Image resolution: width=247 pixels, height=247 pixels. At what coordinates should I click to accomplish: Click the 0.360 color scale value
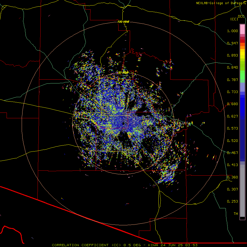pyautogui.click(x=232, y=177)
